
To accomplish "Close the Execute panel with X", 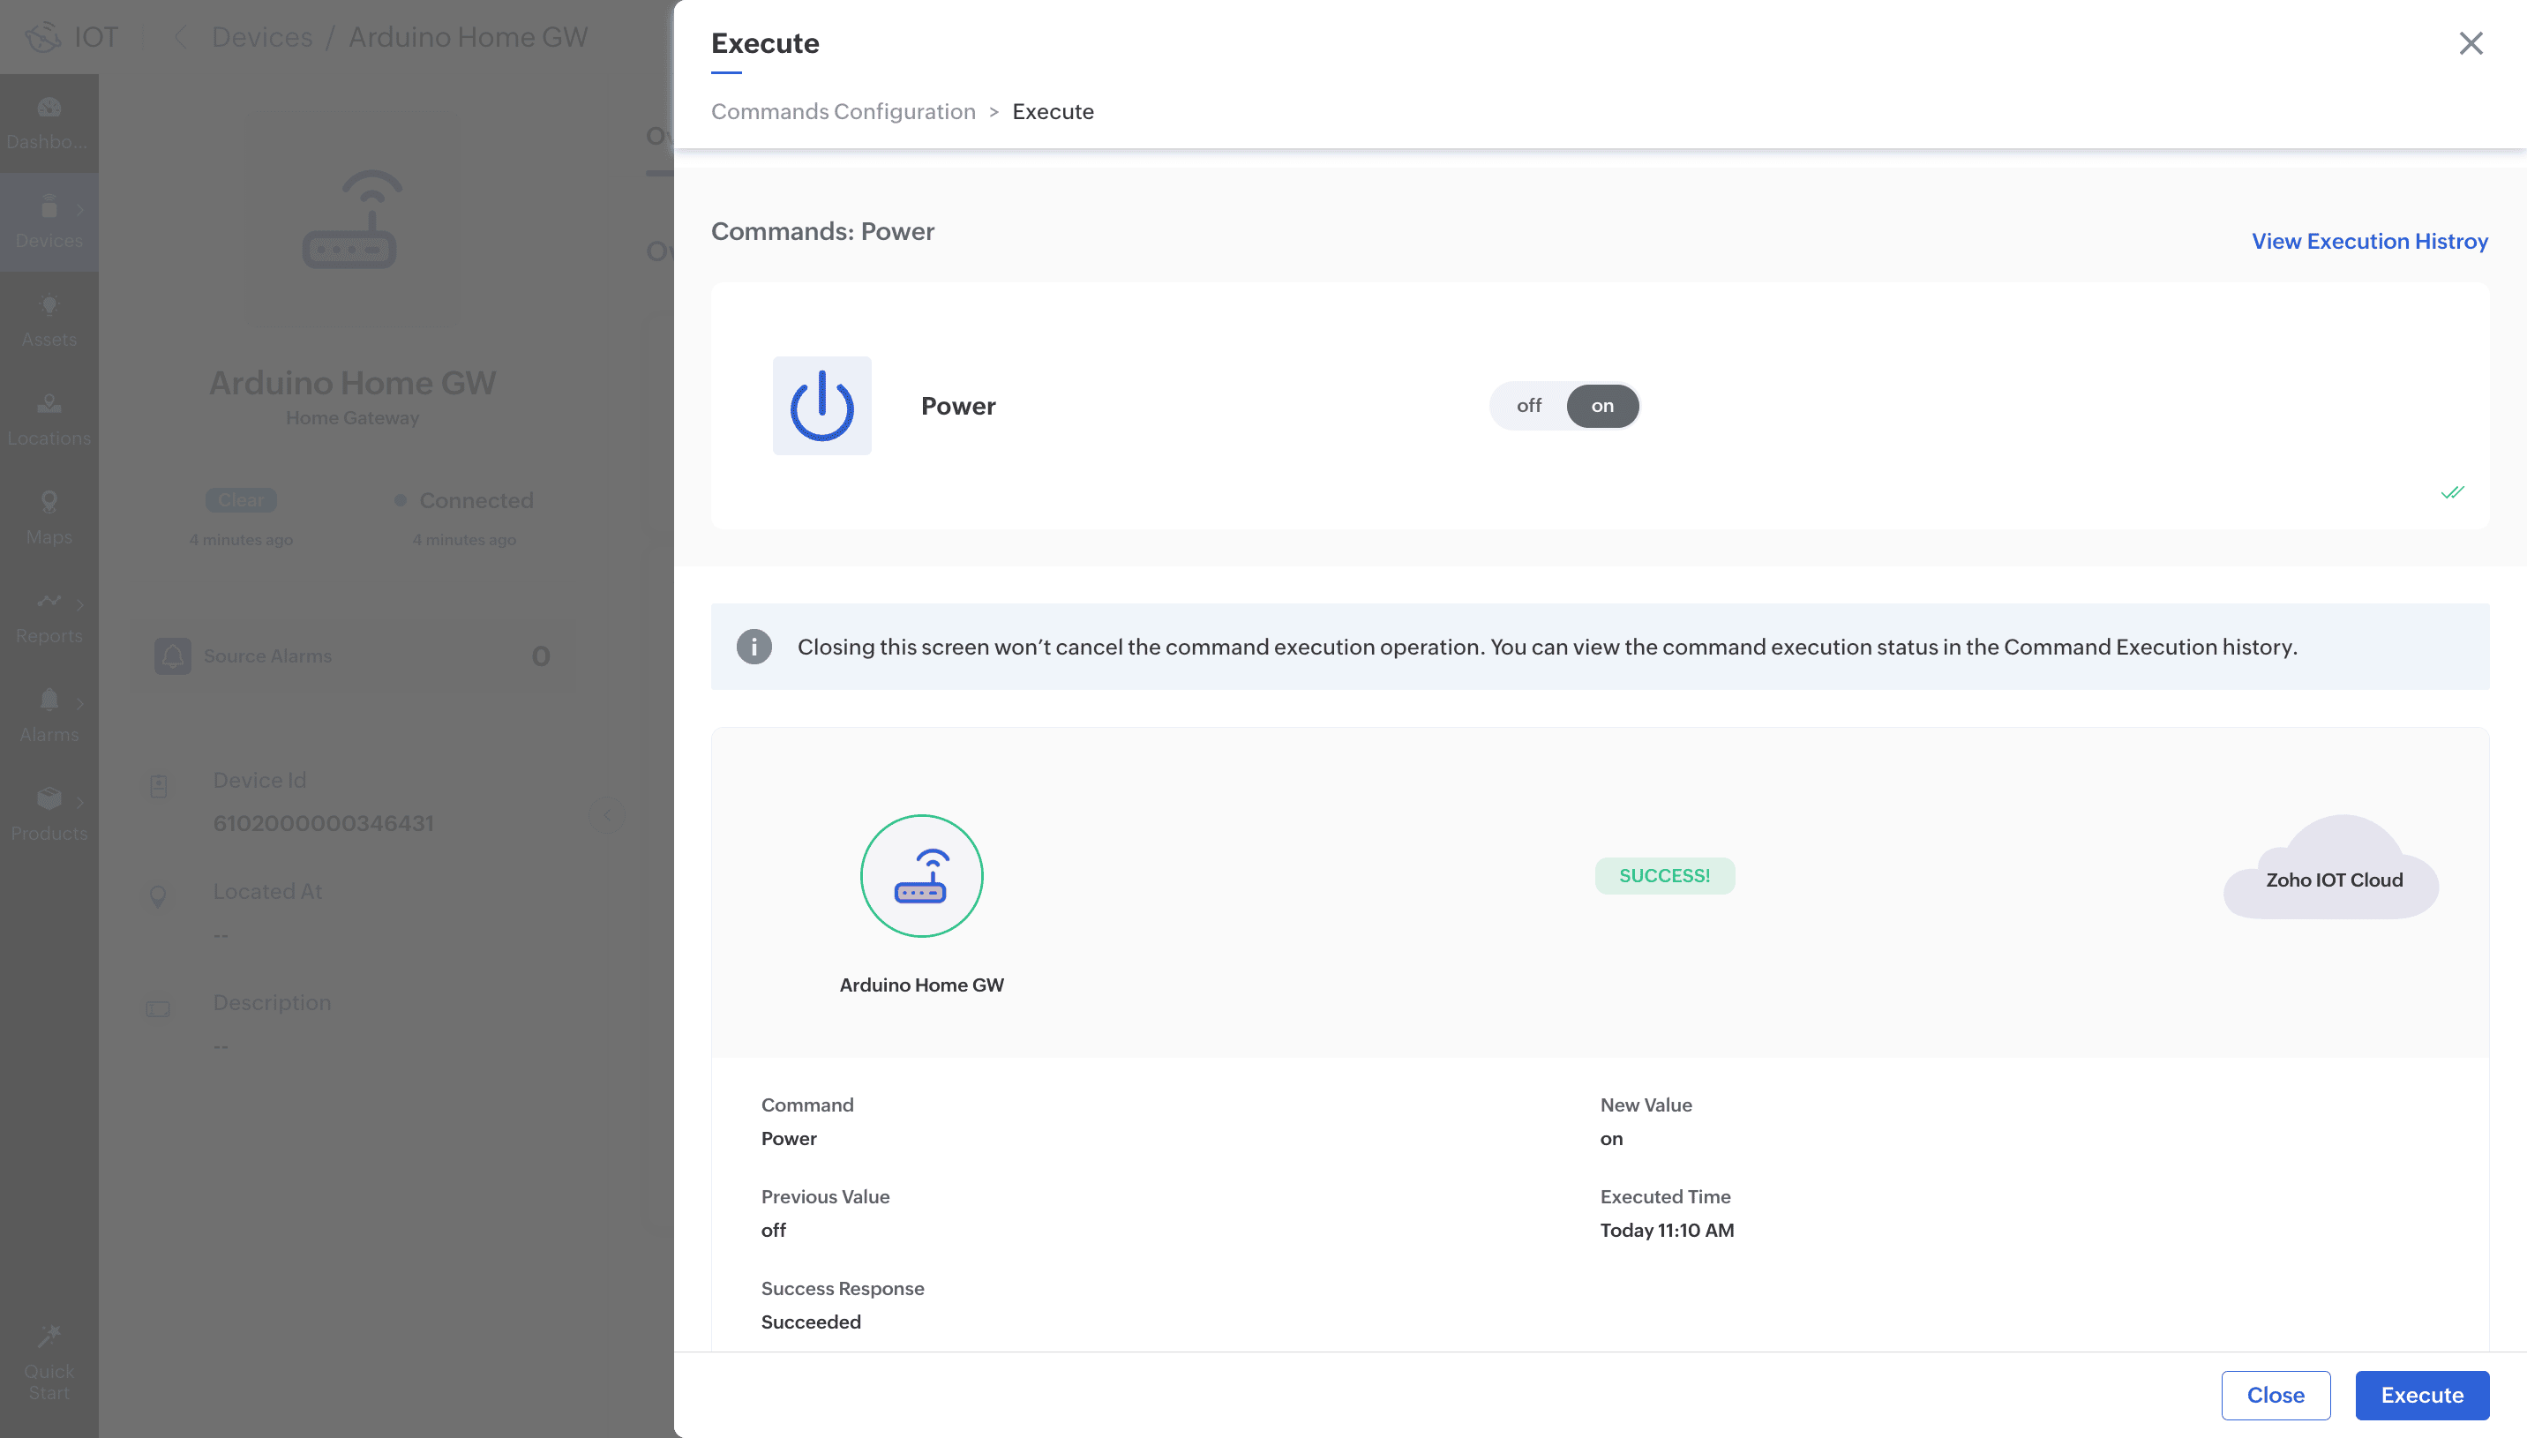I will click(x=2470, y=43).
